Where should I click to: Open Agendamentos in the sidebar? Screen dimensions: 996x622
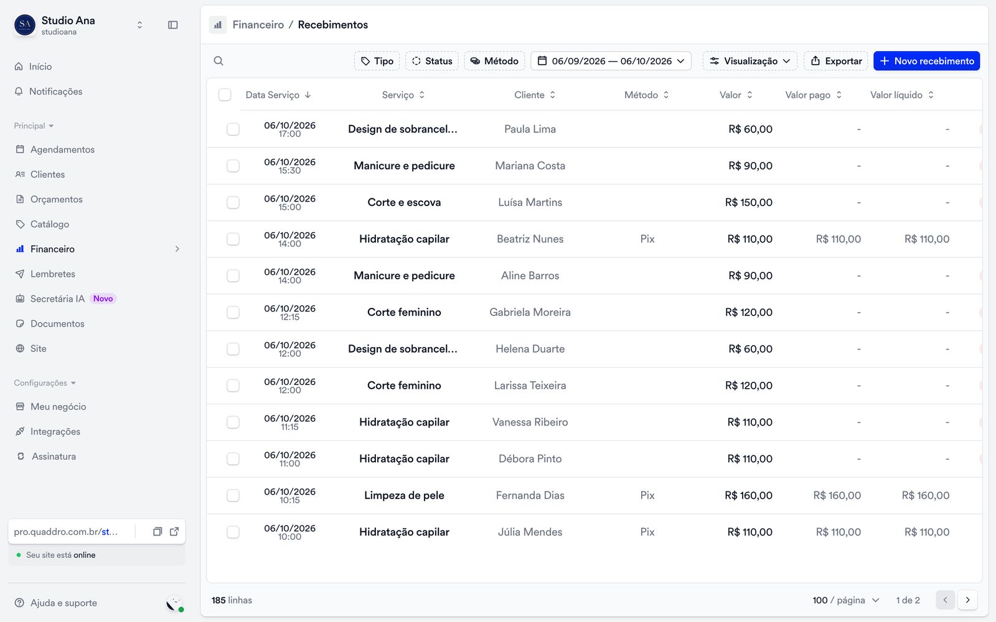coord(62,150)
